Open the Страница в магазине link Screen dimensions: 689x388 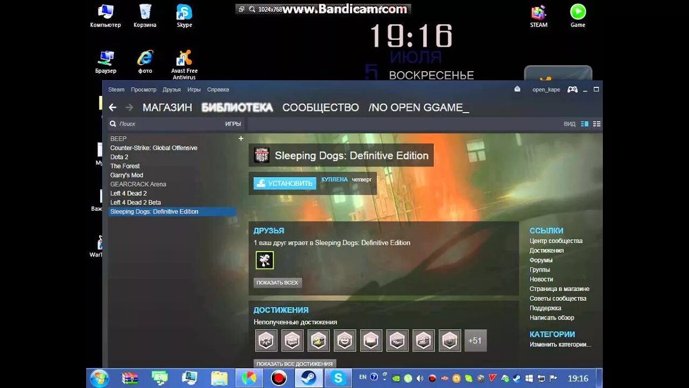(x=559, y=289)
